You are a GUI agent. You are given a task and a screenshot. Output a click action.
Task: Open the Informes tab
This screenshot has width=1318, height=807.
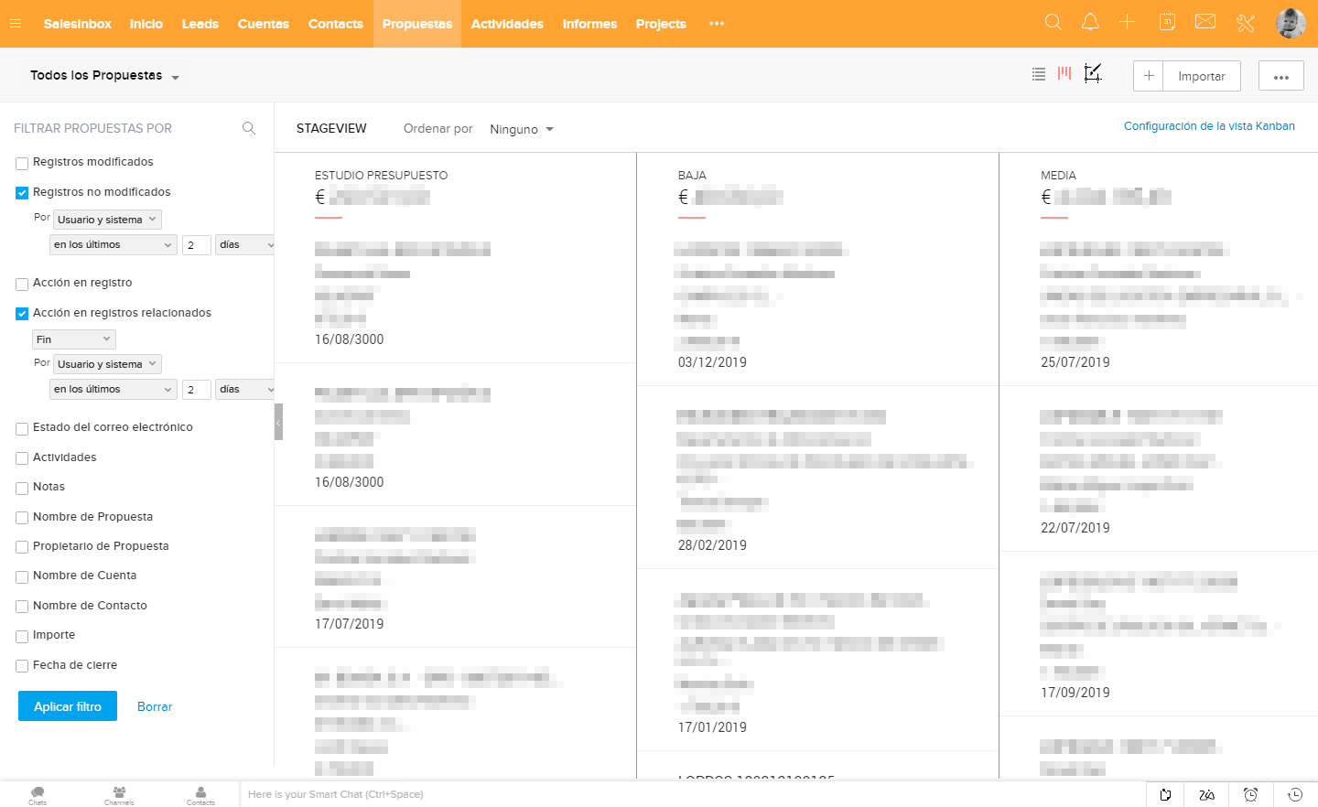click(589, 24)
